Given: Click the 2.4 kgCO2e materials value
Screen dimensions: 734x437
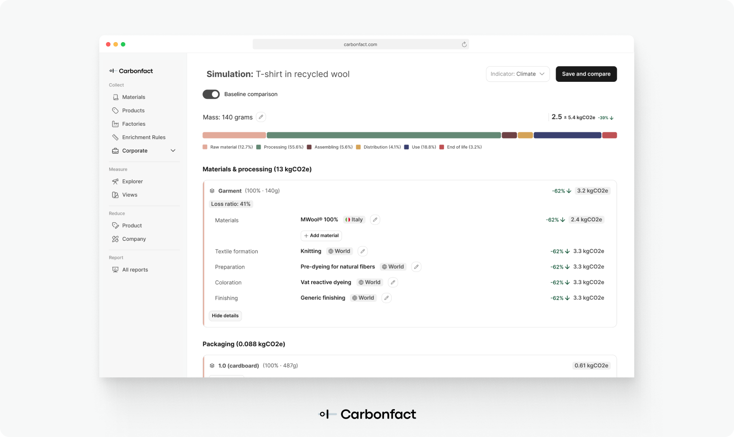Looking at the screenshot, I should tap(586, 219).
